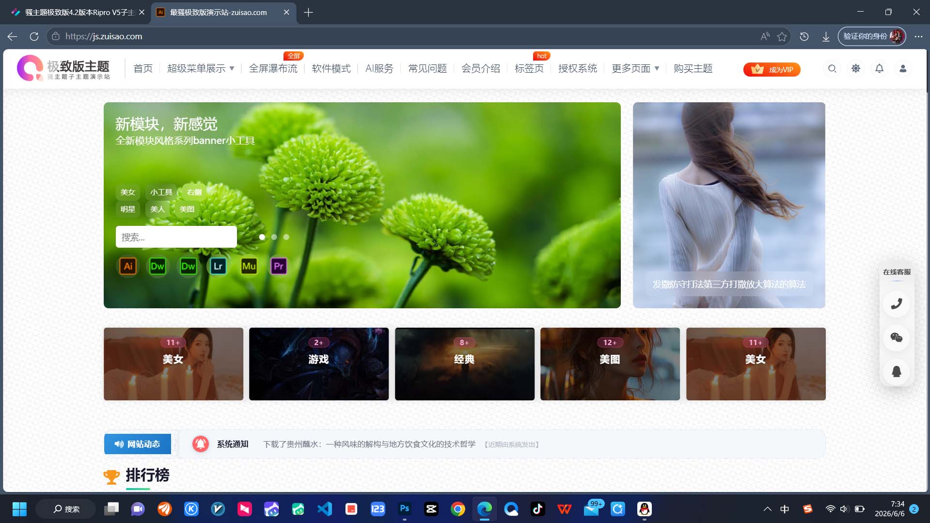Image resolution: width=930 pixels, height=523 pixels.
Task: Open 全屏瀑布流 nav item
Action: coord(273,68)
